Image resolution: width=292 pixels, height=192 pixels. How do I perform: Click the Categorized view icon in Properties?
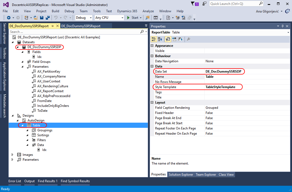[154, 39]
